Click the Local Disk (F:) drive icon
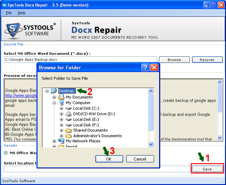Image resolution: width=226 pixels, height=185 pixels. pyautogui.click(x=69, y=125)
